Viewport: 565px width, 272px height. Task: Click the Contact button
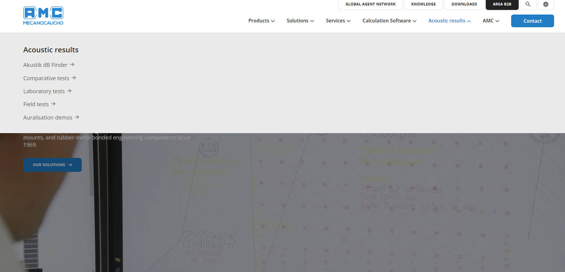point(533,21)
